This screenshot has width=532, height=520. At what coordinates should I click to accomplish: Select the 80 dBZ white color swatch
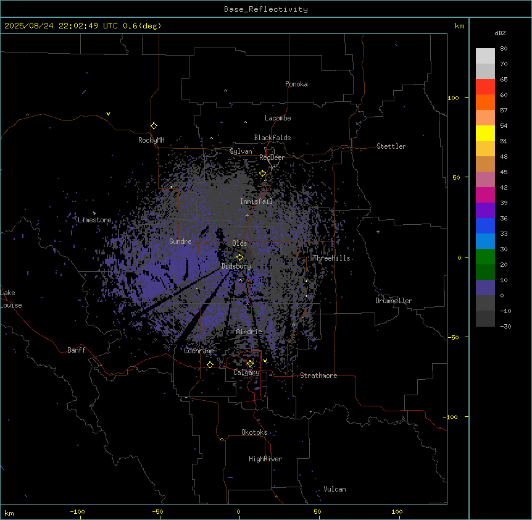point(485,56)
